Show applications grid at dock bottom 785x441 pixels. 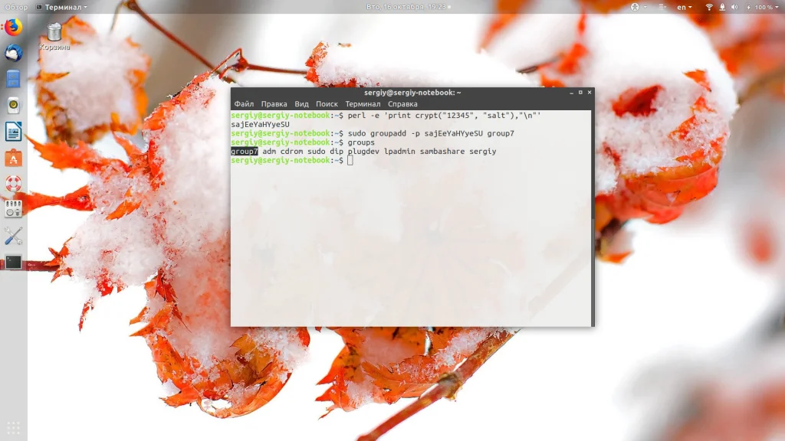tap(14, 427)
